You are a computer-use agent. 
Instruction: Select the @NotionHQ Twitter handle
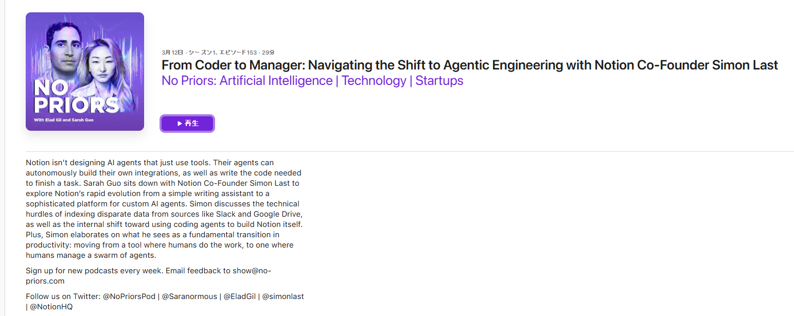(x=51, y=307)
